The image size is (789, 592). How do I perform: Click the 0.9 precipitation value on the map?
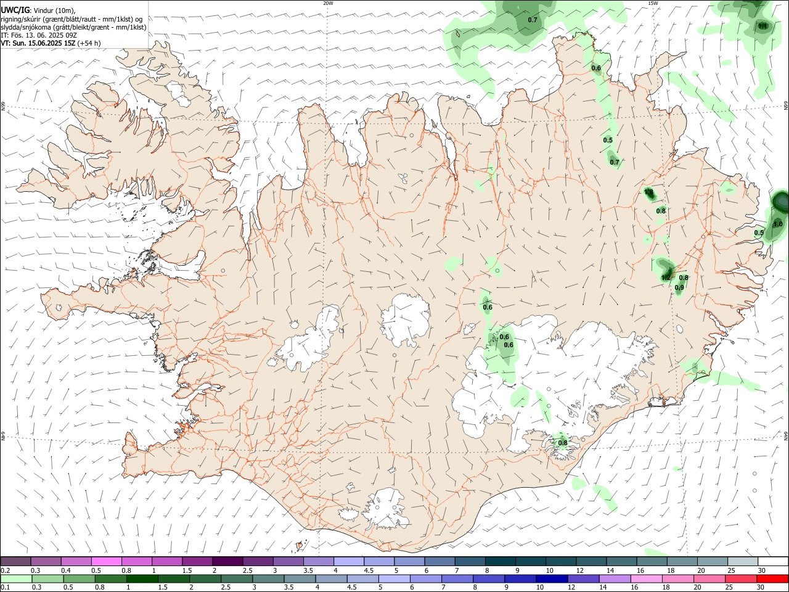[x=679, y=288]
